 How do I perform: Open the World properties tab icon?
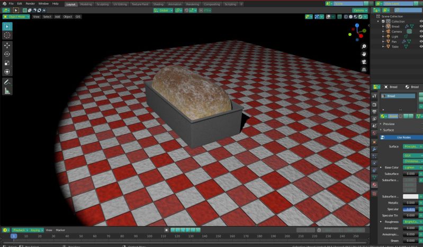(374, 133)
